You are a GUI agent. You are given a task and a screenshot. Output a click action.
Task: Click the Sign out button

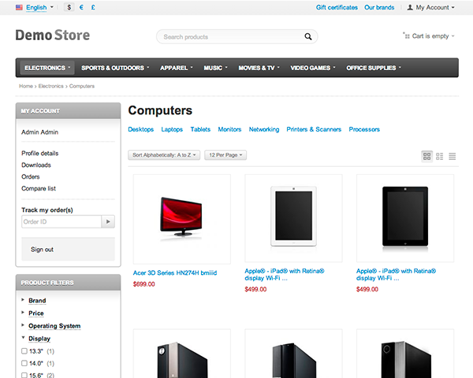tap(68, 250)
